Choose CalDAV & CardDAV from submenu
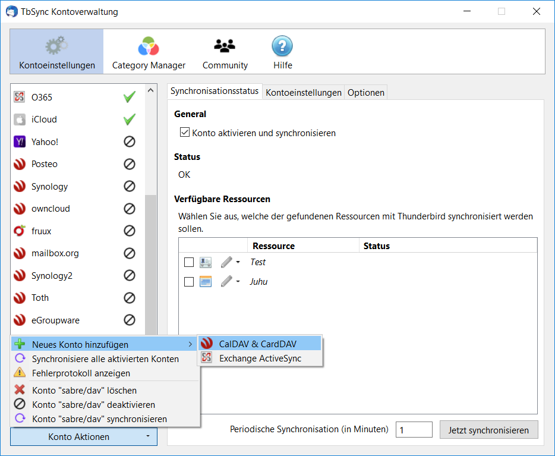Viewport: 555px width, 456px height. 260,344
